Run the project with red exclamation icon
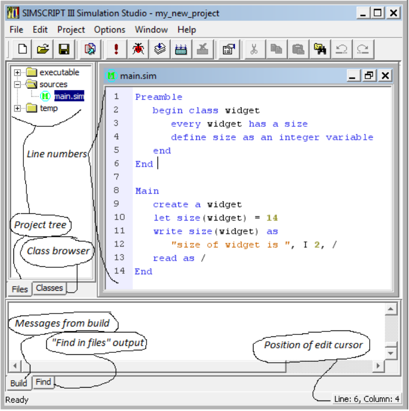The image size is (409, 411). click(116, 49)
